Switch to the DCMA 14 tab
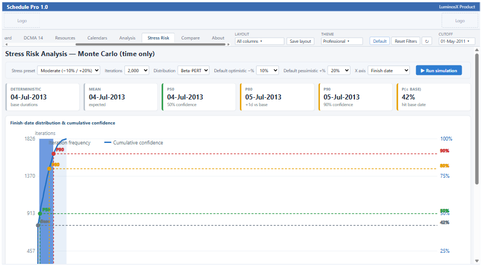 [x=33, y=38]
